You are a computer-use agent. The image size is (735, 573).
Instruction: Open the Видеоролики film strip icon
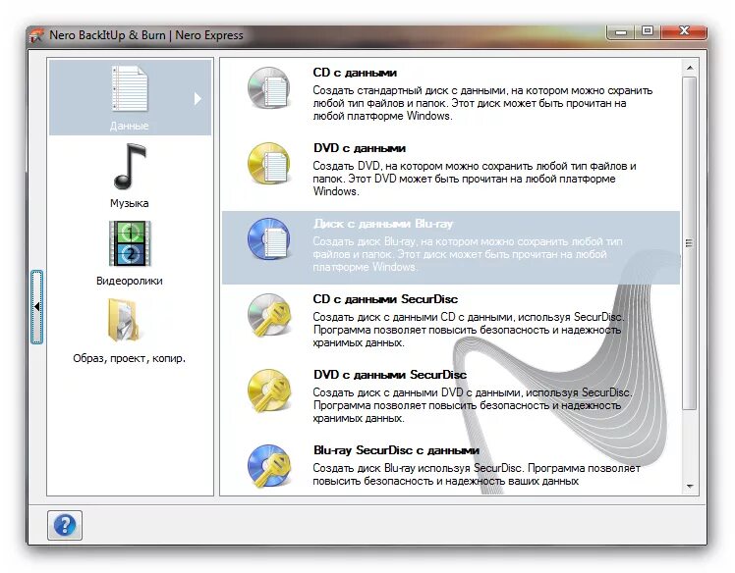coord(130,243)
